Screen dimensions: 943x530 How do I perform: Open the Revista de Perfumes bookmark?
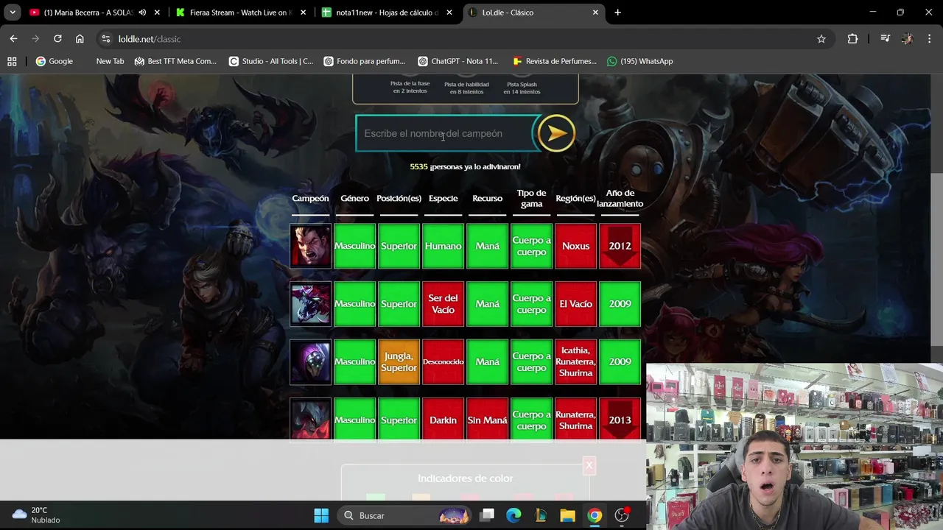pyautogui.click(x=555, y=61)
